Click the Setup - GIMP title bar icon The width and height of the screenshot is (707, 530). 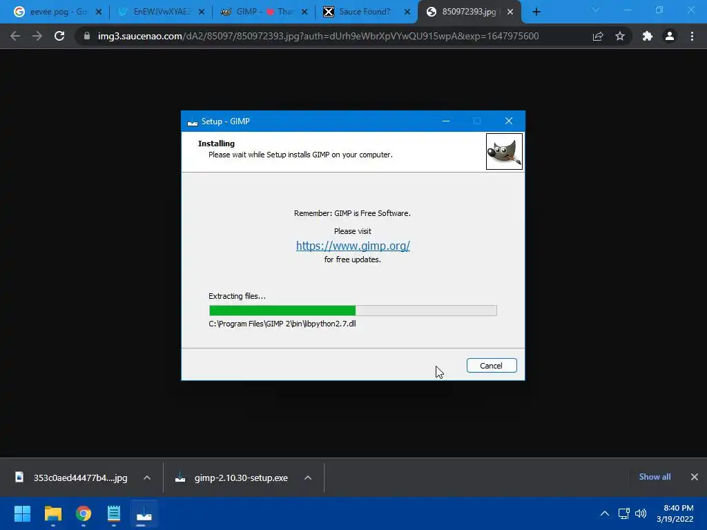coord(193,121)
